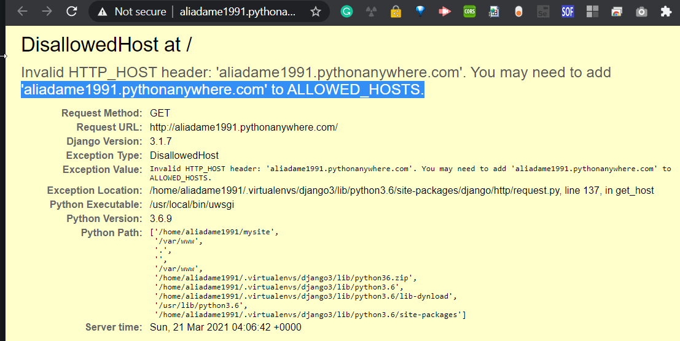Click the Request URL value http://aliadame1991.pythonanywhere.com/

pos(244,127)
